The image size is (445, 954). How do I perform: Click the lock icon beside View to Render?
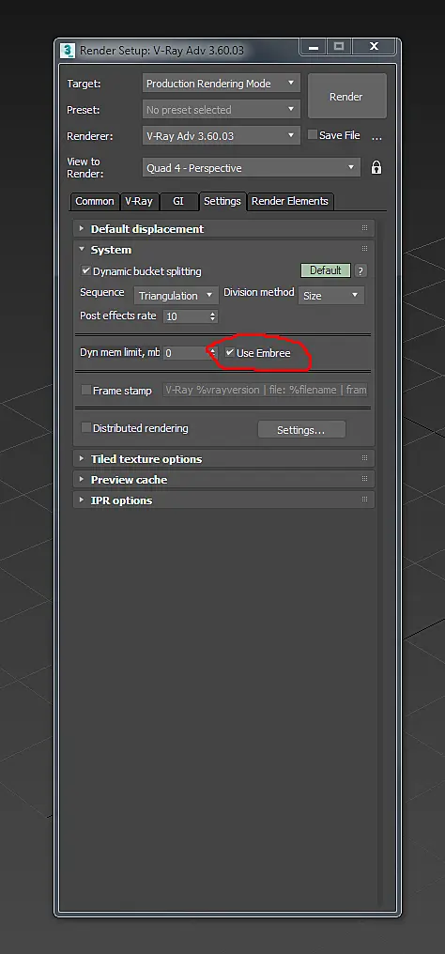376,167
